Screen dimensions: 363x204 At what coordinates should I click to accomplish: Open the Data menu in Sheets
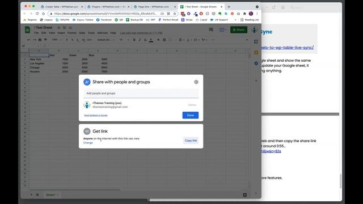82,33
